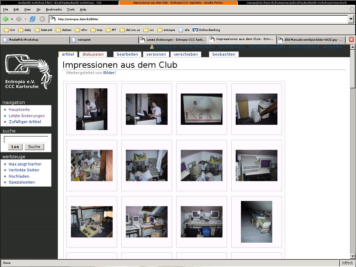Viewport: 356px width, 267px height.
Task: Open Verlinkte Seiten link
Action: coord(24,170)
